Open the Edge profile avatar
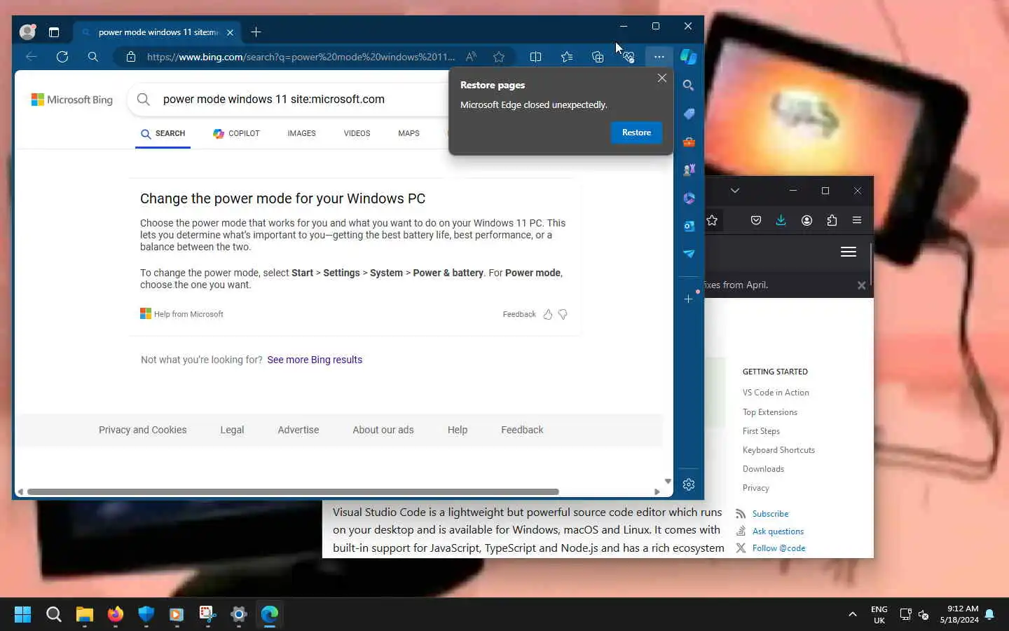This screenshot has height=631, width=1009. (x=27, y=32)
